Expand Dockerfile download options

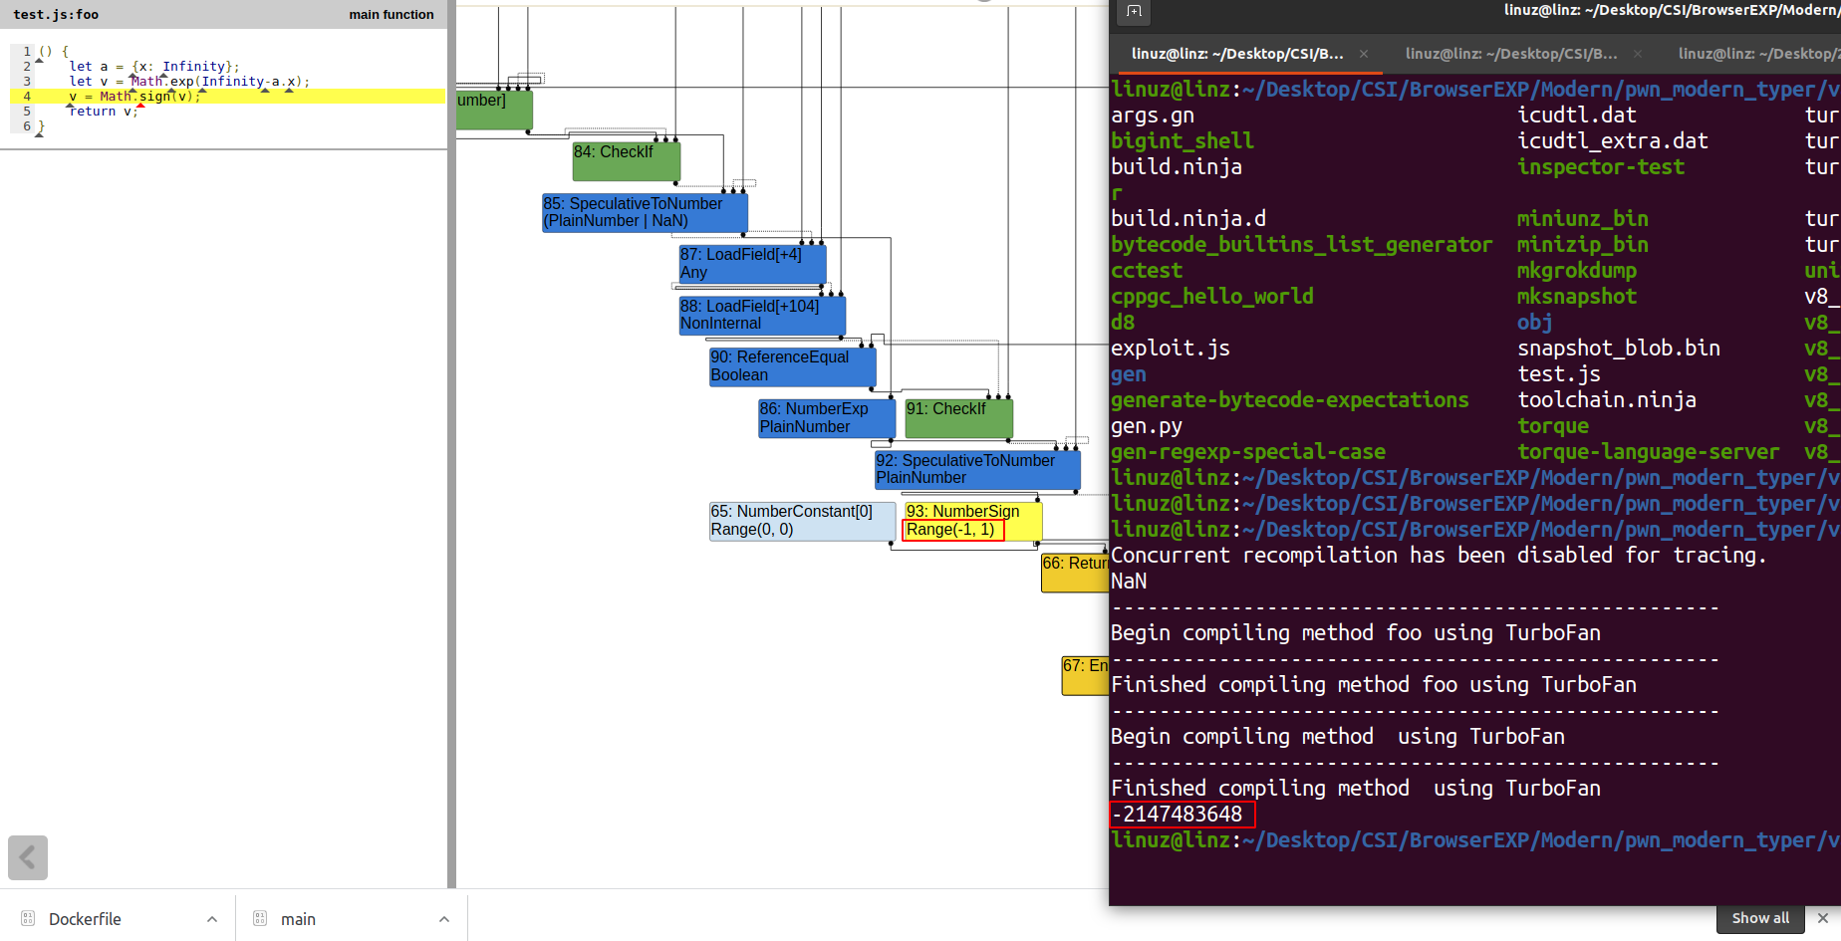[212, 919]
